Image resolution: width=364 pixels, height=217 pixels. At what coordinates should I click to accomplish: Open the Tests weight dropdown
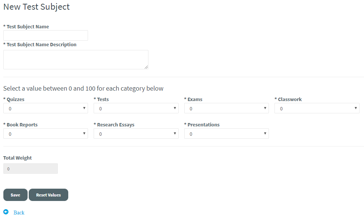[136, 108]
